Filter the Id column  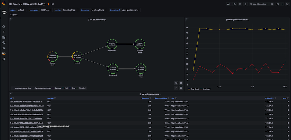(13, 98)
